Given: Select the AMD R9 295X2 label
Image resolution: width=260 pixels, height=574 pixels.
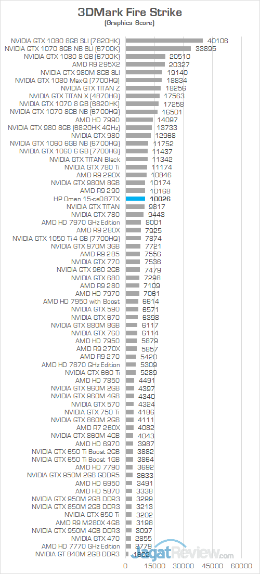Looking at the screenshot, I should click(x=96, y=64).
